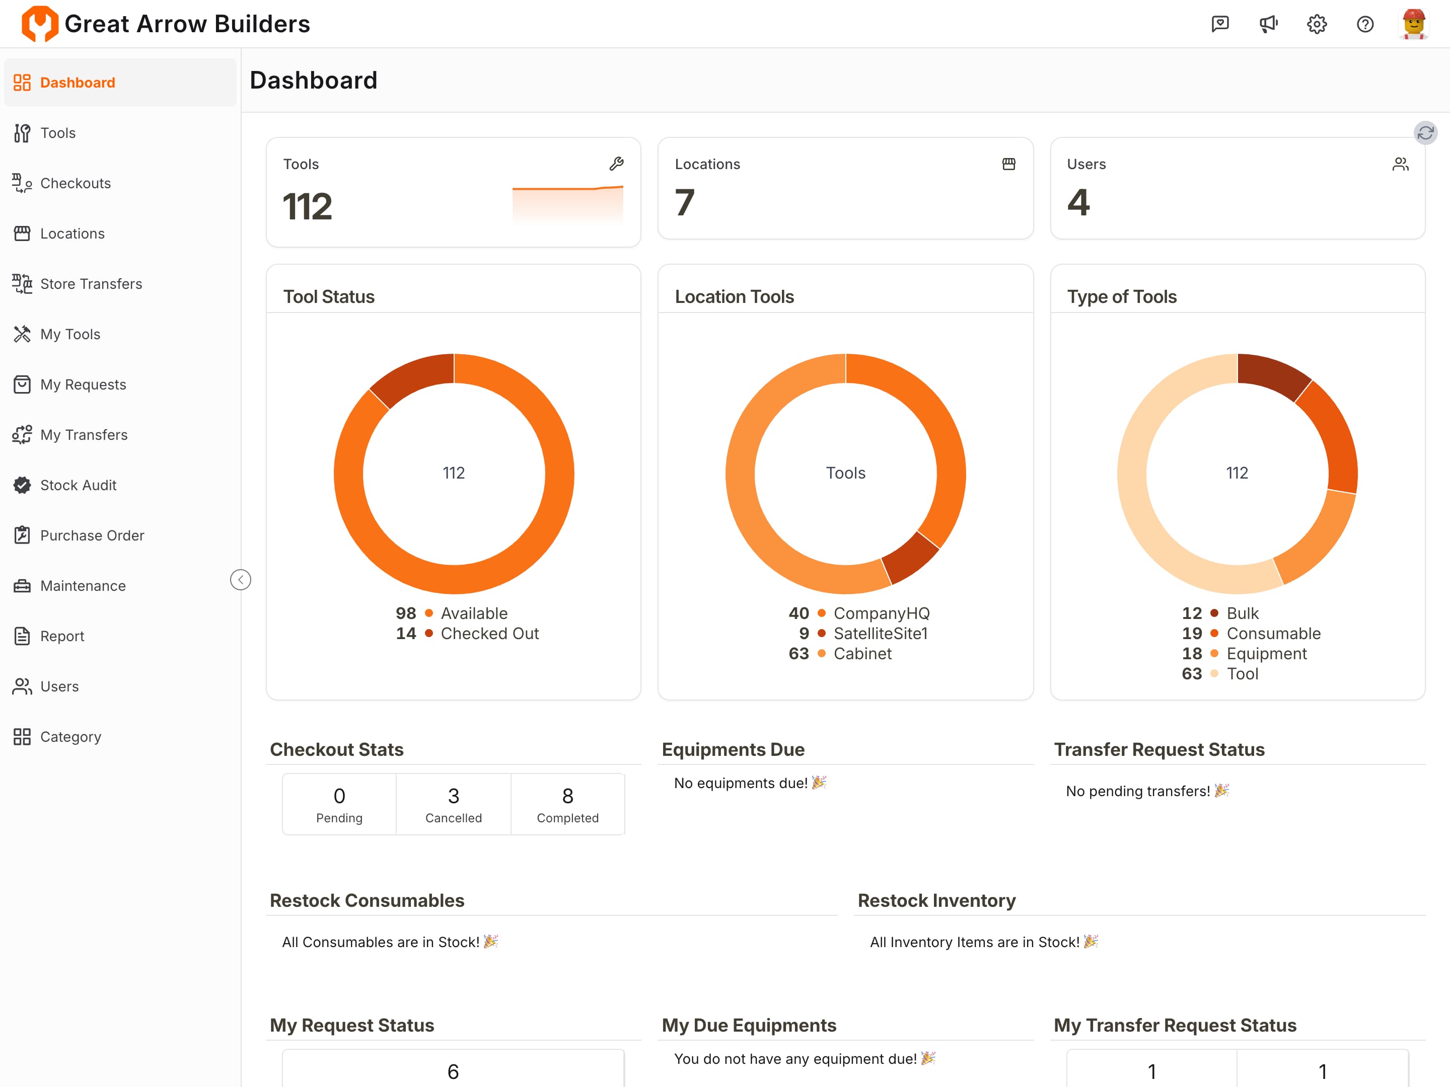The width and height of the screenshot is (1450, 1087).
Task: Collapse the sidebar with chevron button
Action: click(x=241, y=579)
